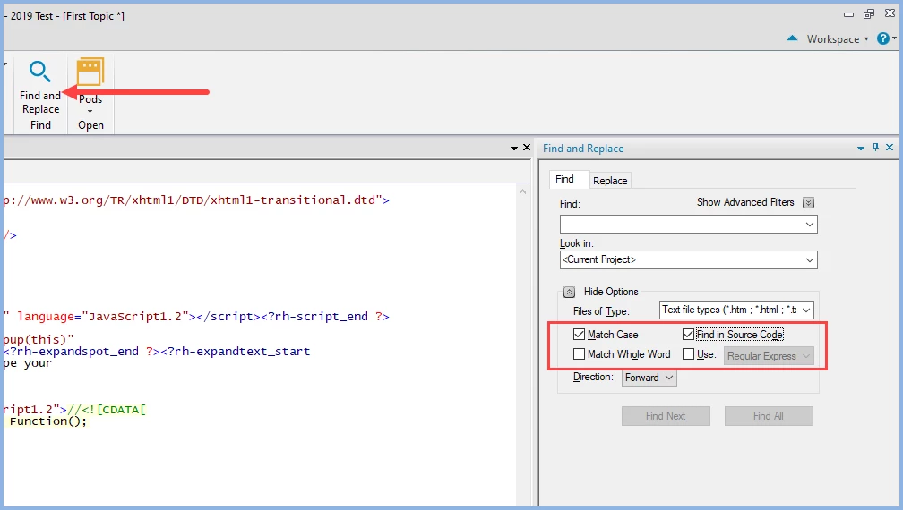Restore down the application window
Viewport: 903px width, 510px height.
869,13
